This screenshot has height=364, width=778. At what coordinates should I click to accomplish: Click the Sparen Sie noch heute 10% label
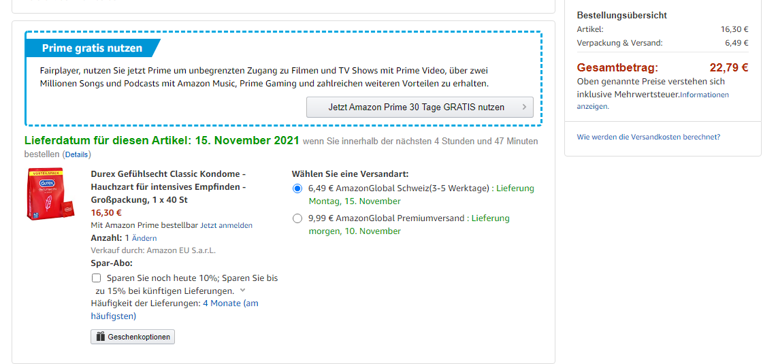click(192, 278)
